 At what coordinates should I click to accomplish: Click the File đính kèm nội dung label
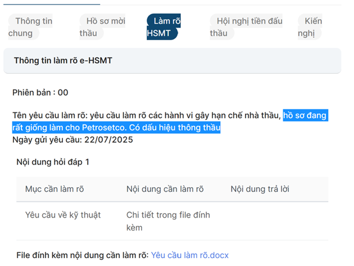[x=83, y=255]
